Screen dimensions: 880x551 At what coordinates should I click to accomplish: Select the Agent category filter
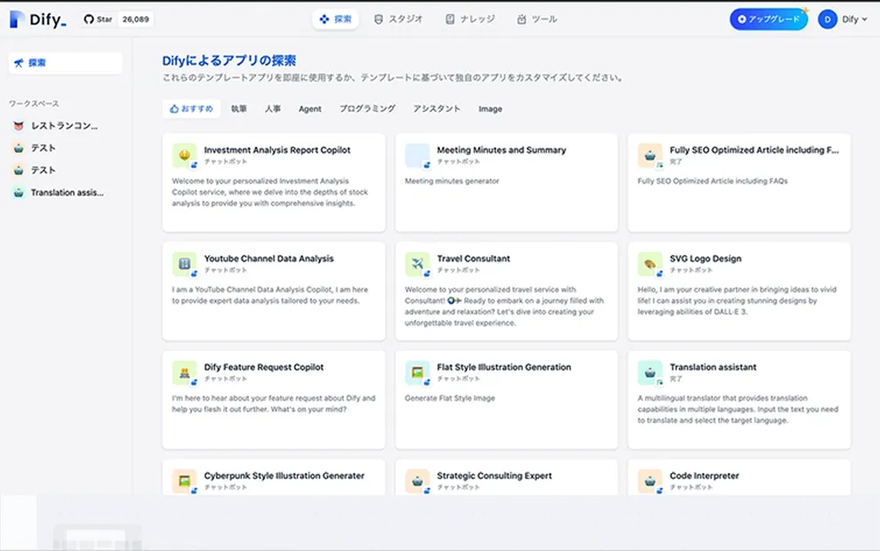point(310,108)
